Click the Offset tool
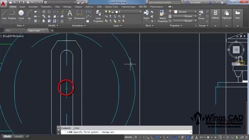The image size is (249, 140). pos(62,21)
